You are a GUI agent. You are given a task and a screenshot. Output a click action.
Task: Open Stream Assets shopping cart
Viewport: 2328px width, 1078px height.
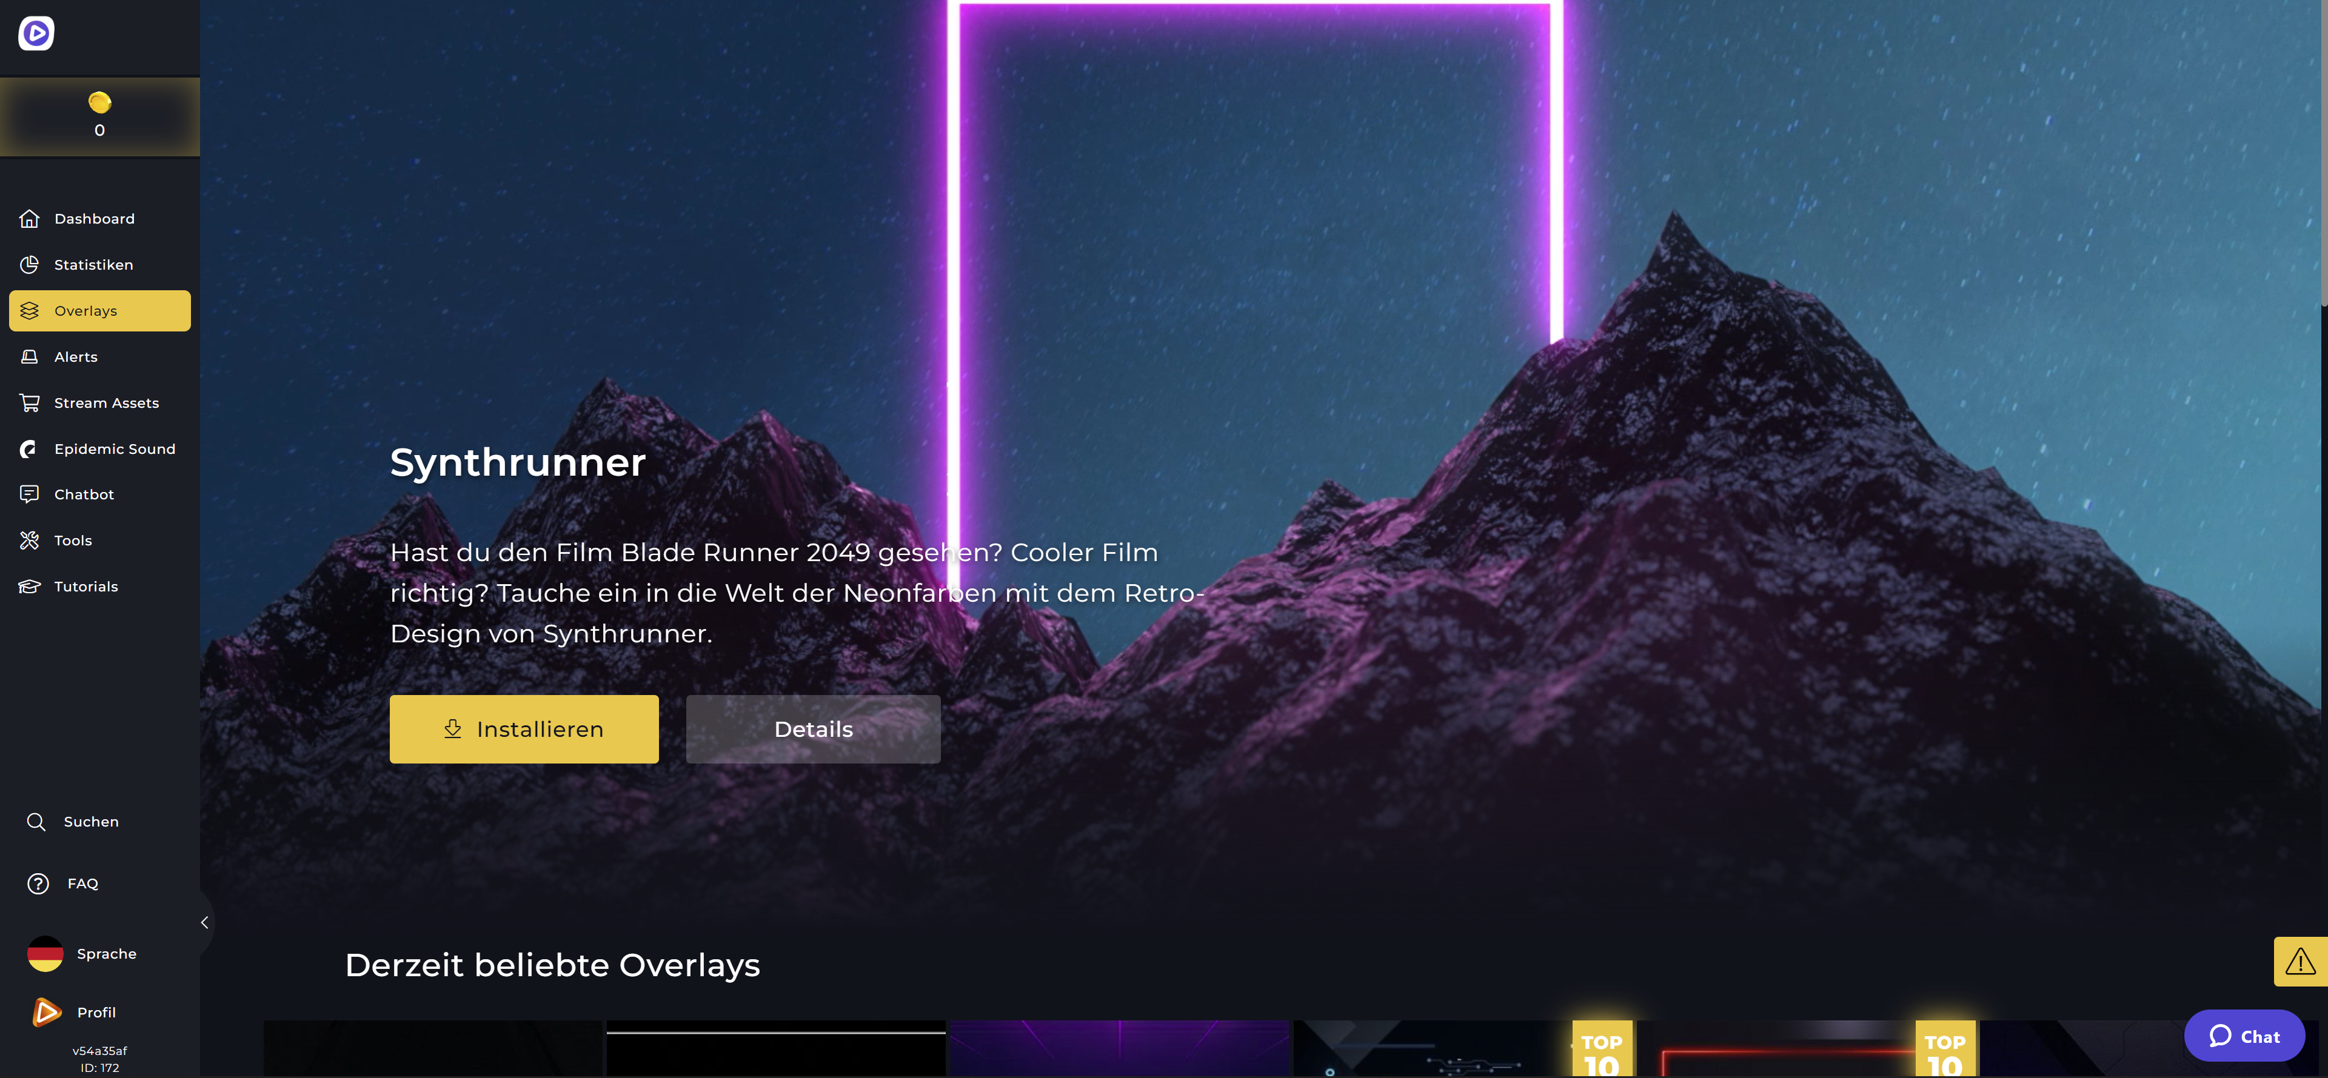(x=30, y=402)
